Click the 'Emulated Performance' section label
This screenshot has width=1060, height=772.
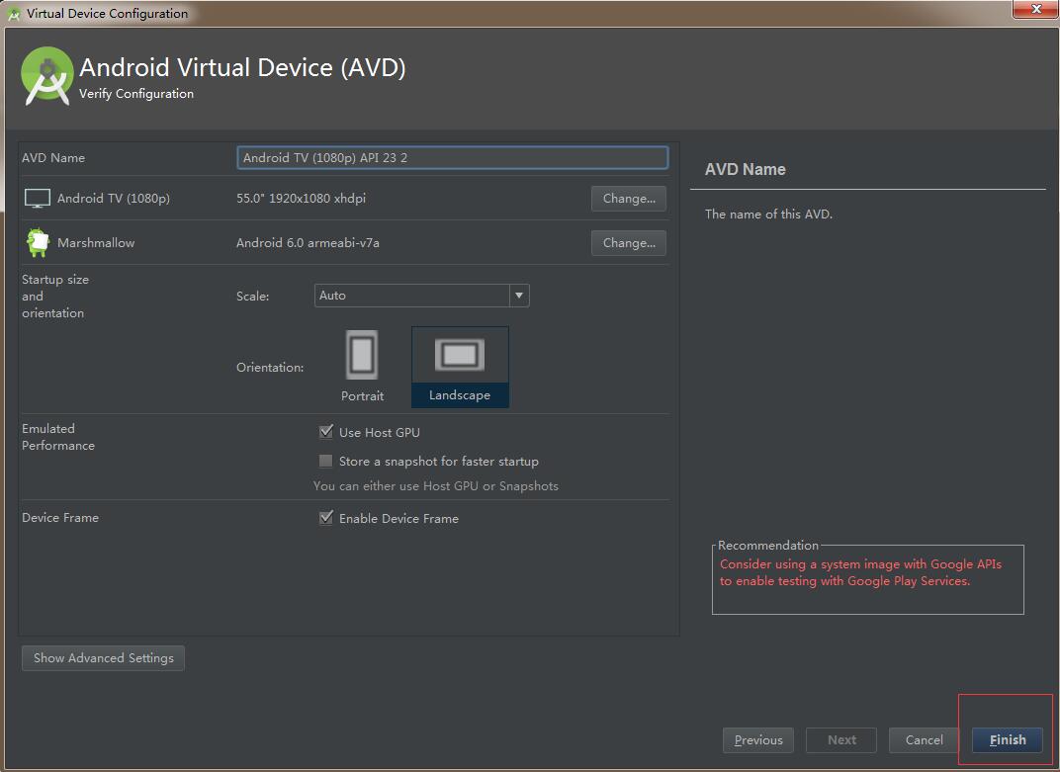pyautogui.click(x=58, y=437)
